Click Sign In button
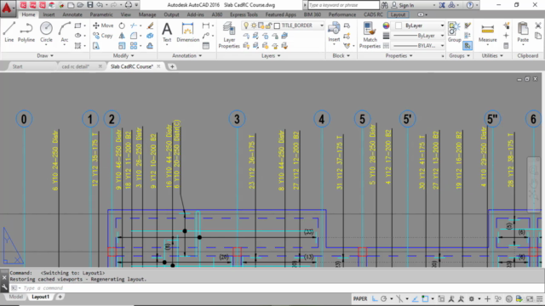Viewport: 545px width, 306px height. coord(403,5)
